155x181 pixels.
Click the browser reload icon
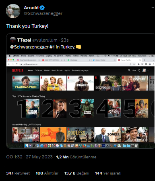[x=17, y=64]
